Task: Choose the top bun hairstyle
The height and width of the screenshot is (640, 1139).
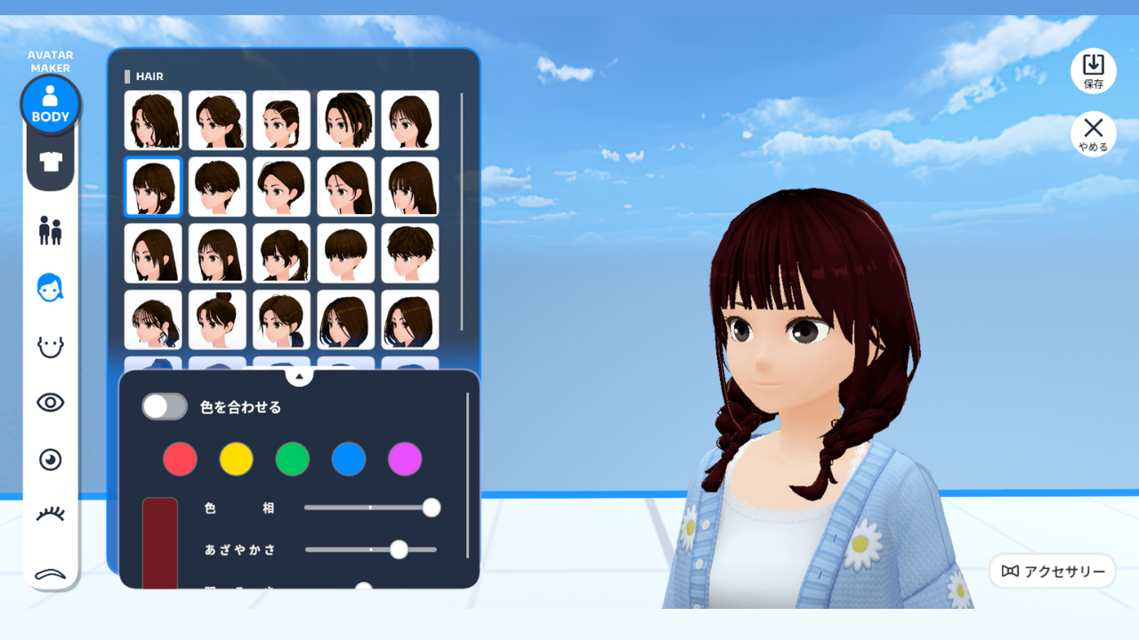Action: pyautogui.click(x=217, y=320)
